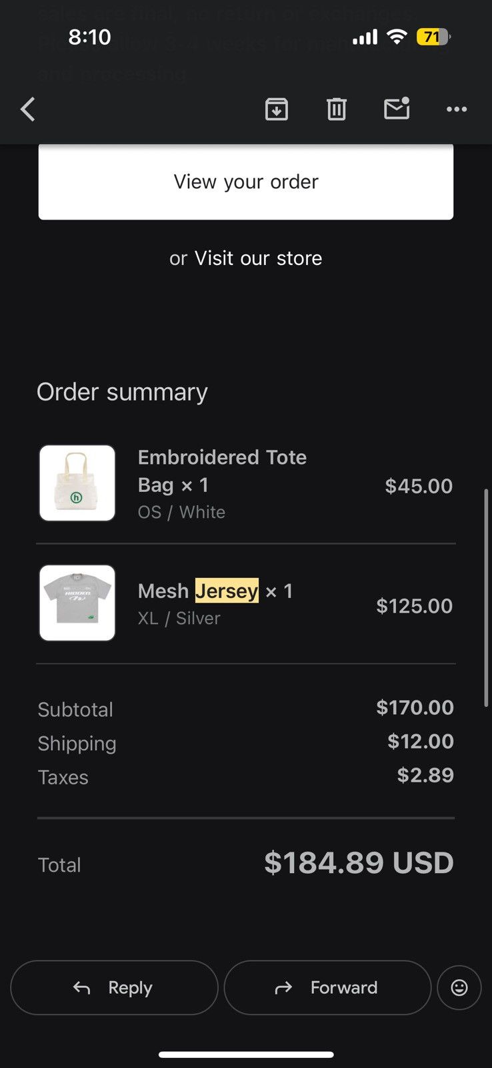The image size is (492, 1068).
Task: Tap the 8:10 clock in status bar
Action: 89,37
